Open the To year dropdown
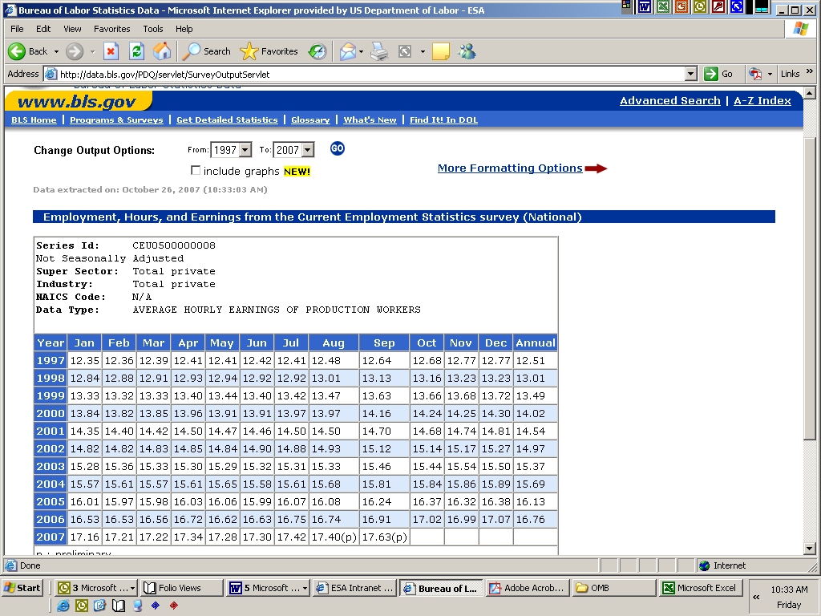 [x=308, y=150]
